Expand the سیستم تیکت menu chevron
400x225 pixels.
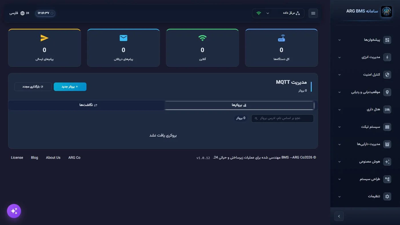point(339,127)
